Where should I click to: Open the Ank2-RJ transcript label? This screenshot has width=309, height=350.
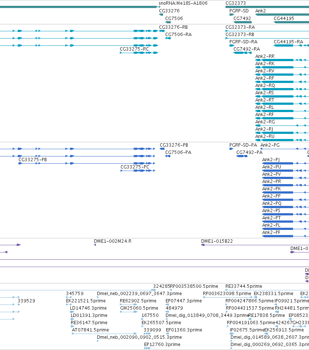(x=264, y=129)
